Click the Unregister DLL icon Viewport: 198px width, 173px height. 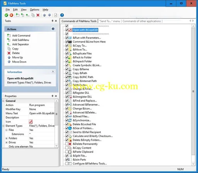(70, 97)
